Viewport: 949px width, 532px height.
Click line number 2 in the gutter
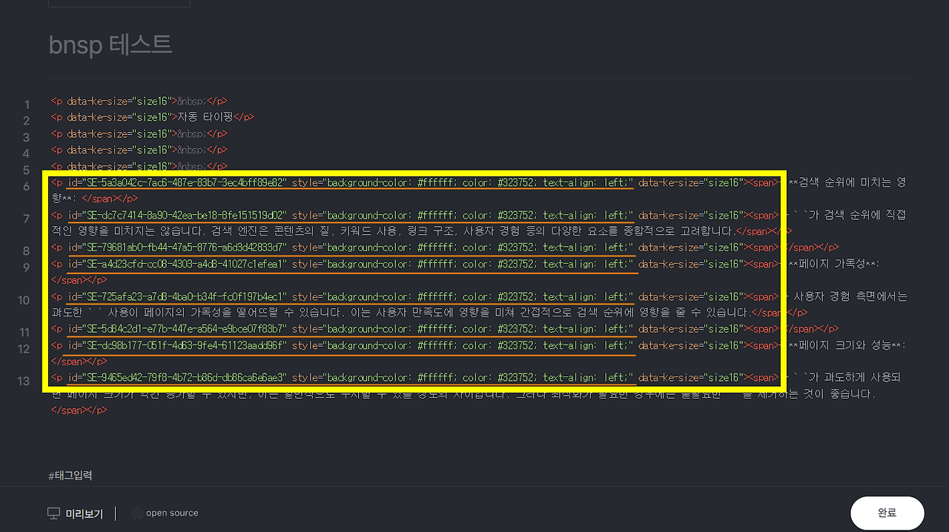tap(27, 121)
